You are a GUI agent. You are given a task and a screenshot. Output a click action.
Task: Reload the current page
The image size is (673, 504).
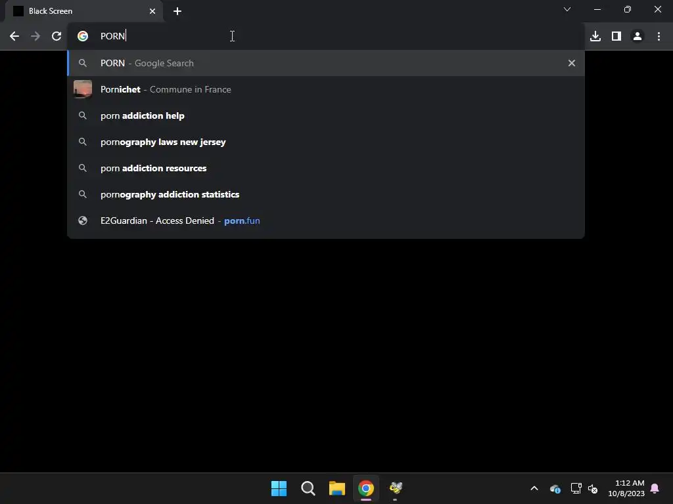click(57, 37)
